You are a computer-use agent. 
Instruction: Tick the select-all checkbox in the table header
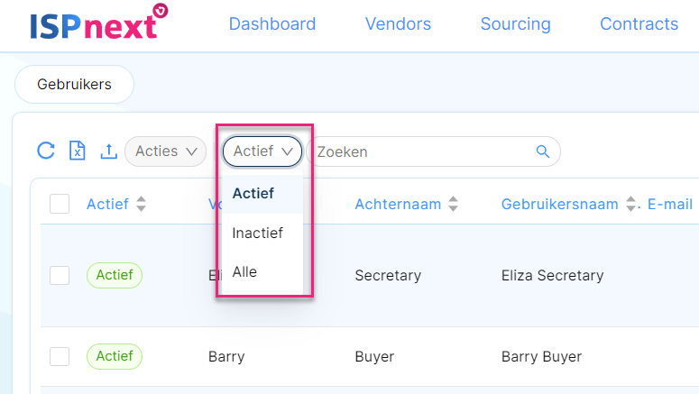[60, 204]
